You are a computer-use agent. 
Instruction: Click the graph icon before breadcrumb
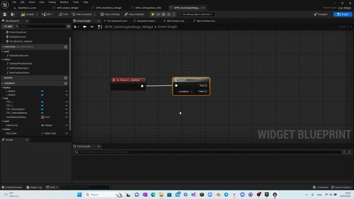(100, 27)
